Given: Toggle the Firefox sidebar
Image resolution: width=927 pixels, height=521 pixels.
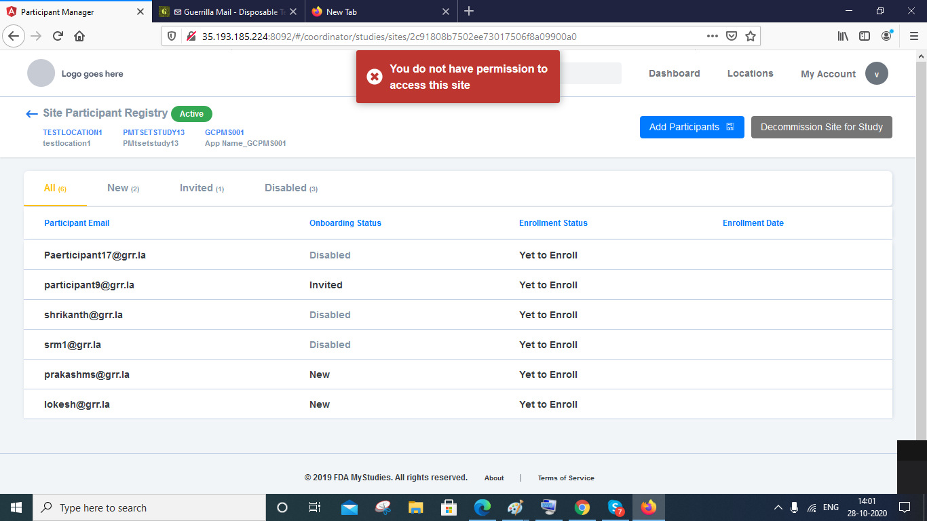Looking at the screenshot, I should point(864,35).
